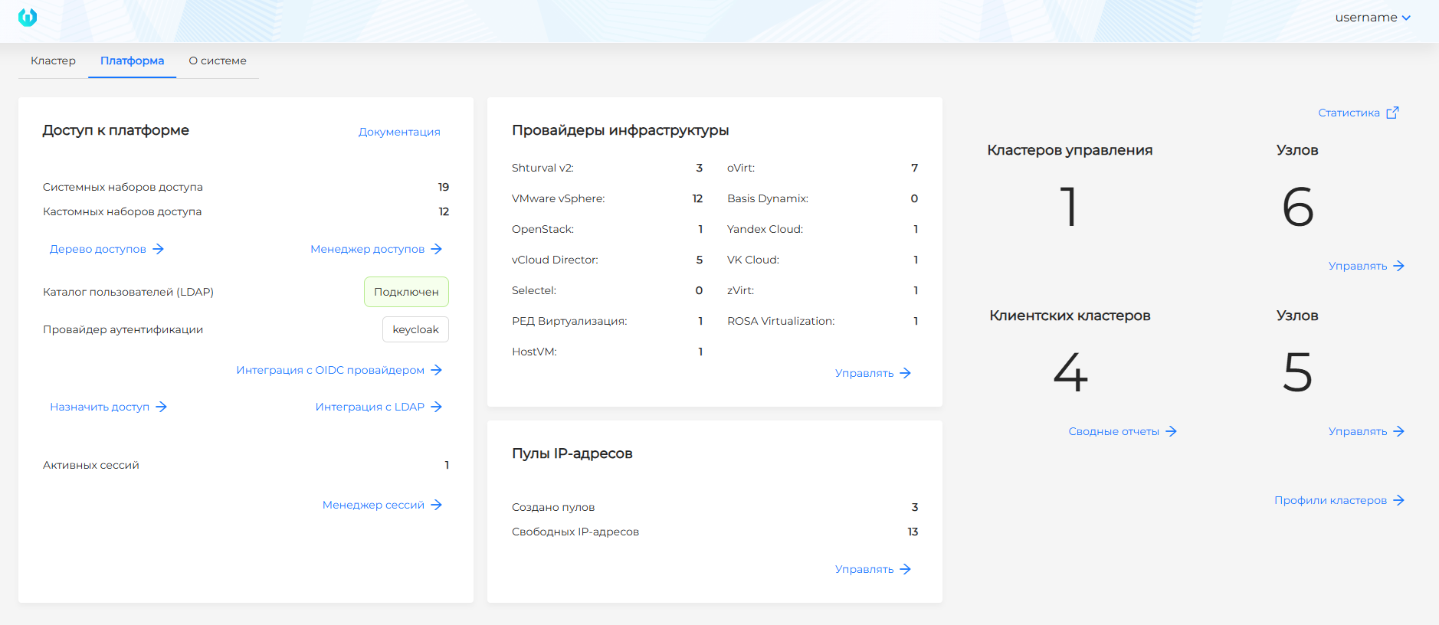Click arrow icon of Управлять below 6 nodes

(x=1398, y=266)
